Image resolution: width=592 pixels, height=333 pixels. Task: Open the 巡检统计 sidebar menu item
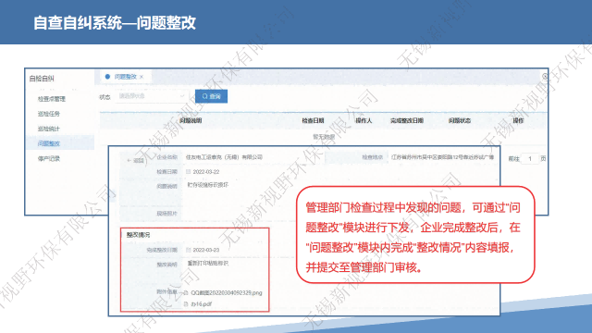click(49, 129)
